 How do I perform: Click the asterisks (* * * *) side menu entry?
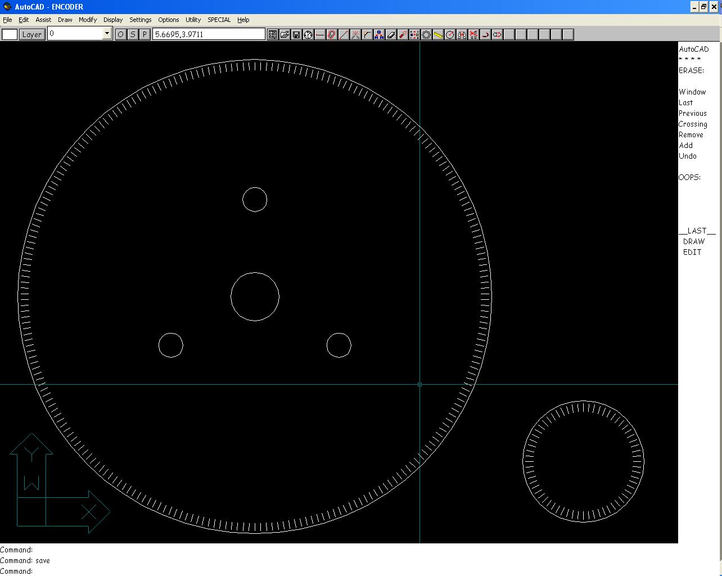(x=690, y=60)
